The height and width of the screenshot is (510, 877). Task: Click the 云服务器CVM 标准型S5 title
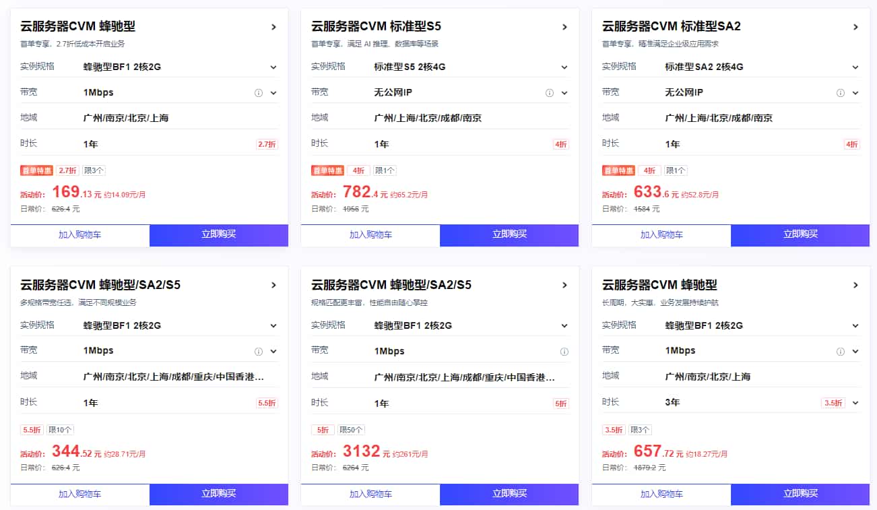[376, 27]
